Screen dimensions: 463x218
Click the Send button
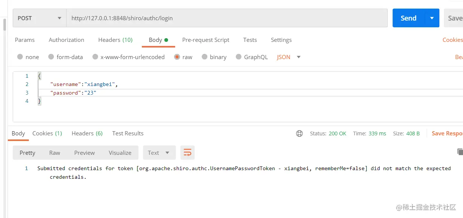click(409, 18)
